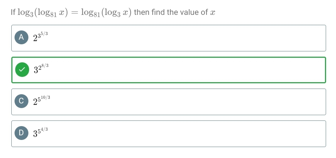Screen dimensions: 336x158
Task: Click the left-hand expression log3(log81 x)
Action: click(43, 13)
